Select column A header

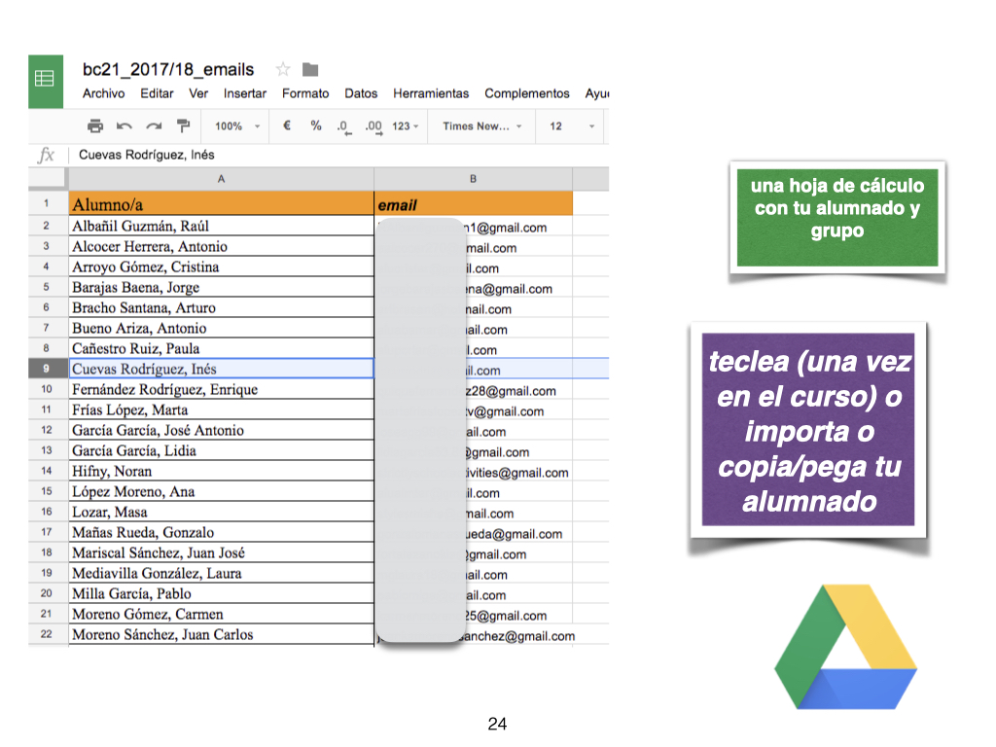tap(221, 178)
